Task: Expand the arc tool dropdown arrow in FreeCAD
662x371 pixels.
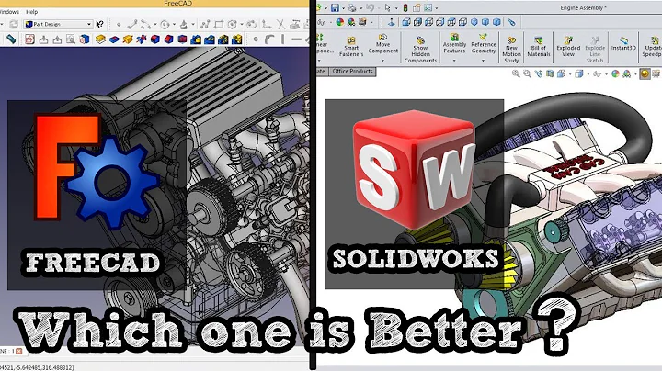Action: 155,24
